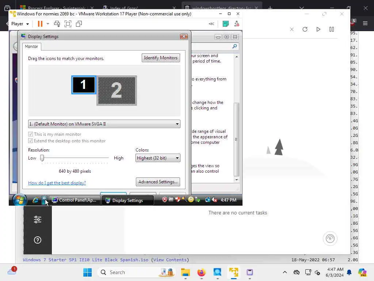Open new browser tab with plus button
This screenshot has height=281, width=374.
tap(270, 8)
